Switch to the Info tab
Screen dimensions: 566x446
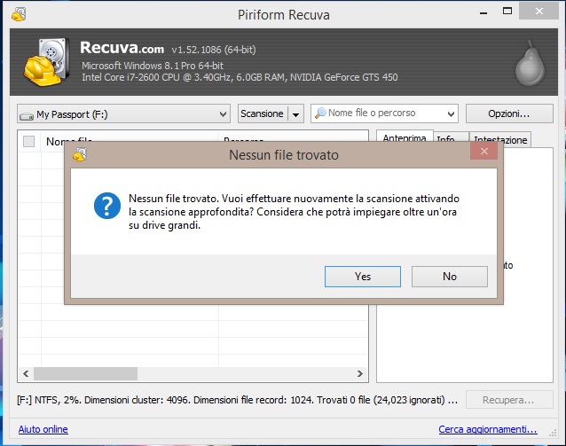coord(451,139)
